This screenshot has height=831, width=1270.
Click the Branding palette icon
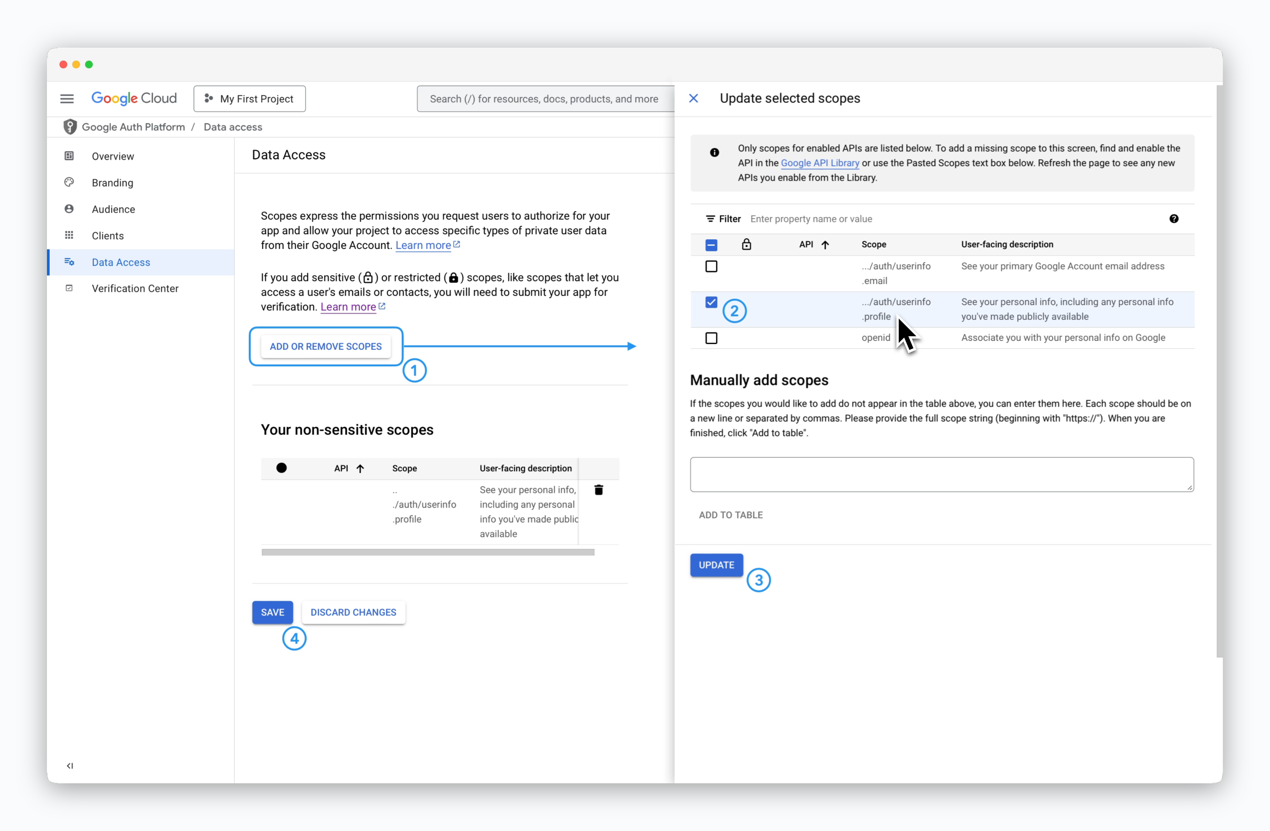[x=69, y=182]
